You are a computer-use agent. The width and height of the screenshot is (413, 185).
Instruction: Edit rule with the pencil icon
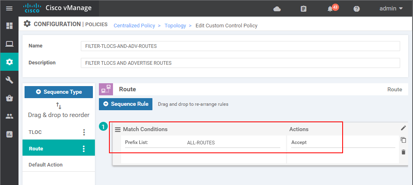tap(403, 128)
